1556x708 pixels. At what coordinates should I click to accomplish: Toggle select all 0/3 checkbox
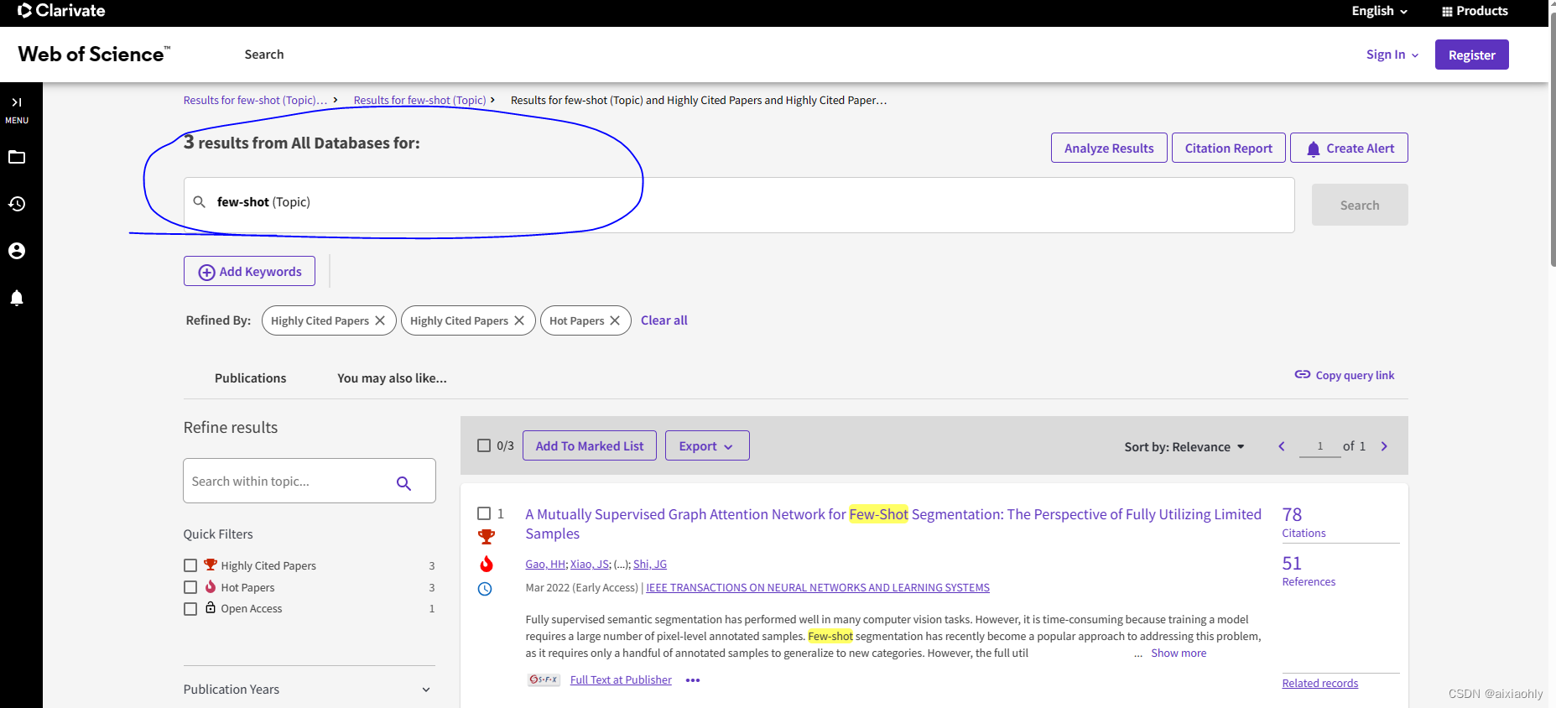[484, 445]
